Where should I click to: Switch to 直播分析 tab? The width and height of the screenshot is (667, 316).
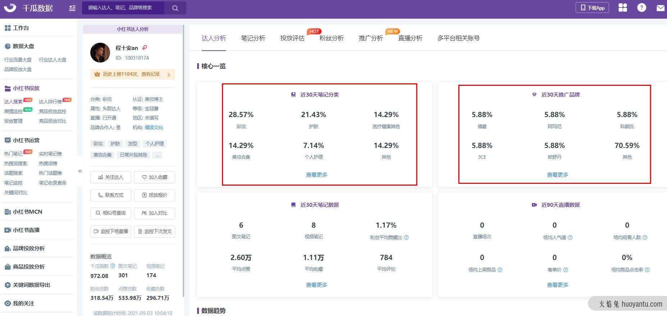tap(410, 38)
